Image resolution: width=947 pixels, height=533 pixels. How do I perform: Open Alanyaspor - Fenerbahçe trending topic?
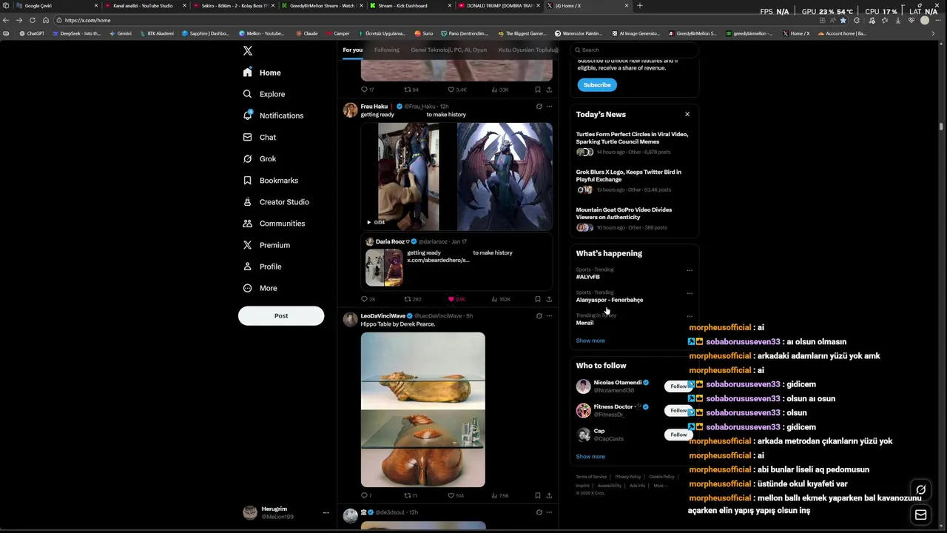(610, 300)
